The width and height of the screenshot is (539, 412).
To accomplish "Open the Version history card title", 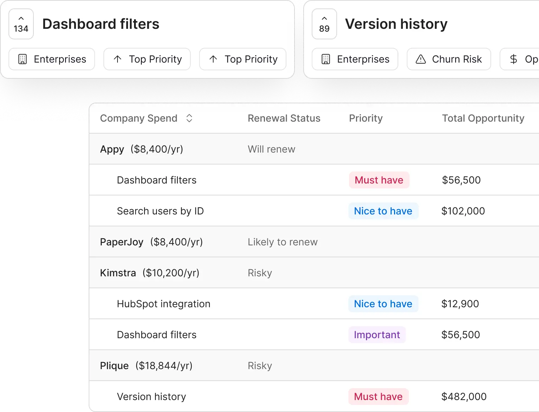I will point(396,24).
